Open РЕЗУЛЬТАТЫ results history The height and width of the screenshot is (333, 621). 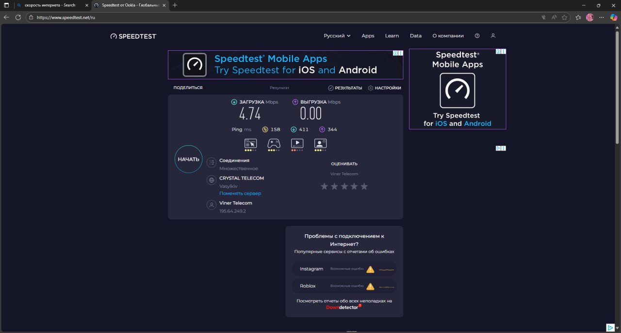(x=345, y=88)
